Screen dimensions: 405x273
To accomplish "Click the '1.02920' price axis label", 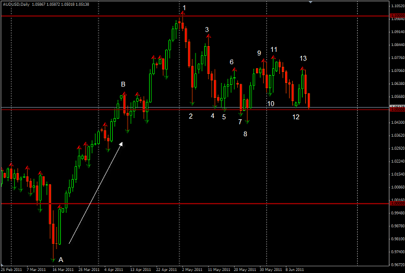I will tap(398, 148).
